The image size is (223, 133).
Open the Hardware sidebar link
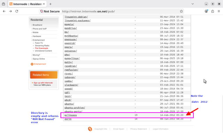37,36
